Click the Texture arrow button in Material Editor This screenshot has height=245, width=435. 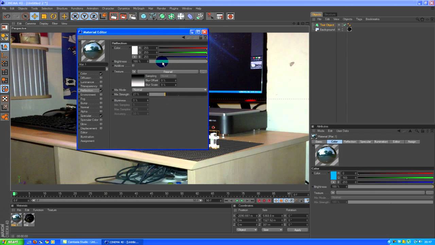click(134, 72)
